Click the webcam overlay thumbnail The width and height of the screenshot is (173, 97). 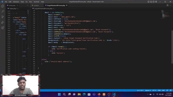point(21,85)
